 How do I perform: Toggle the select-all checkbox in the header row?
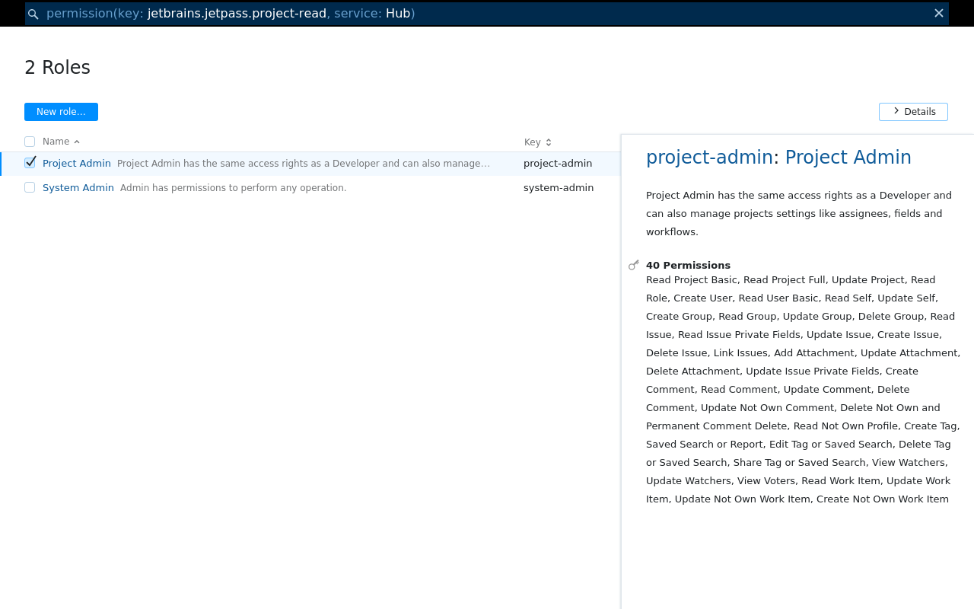tap(29, 141)
